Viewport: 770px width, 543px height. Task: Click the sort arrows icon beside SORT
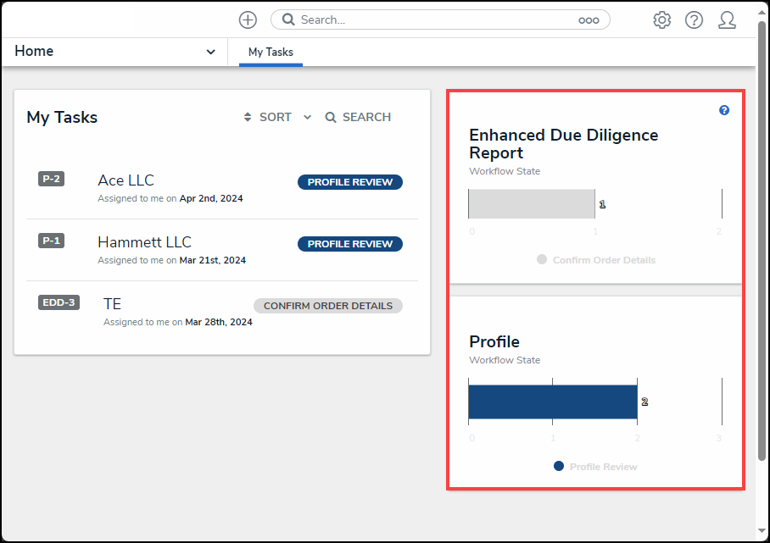[248, 117]
